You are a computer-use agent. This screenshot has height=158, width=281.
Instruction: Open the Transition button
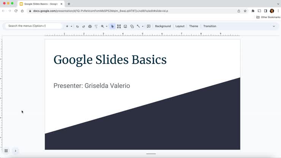coord(210,26)
